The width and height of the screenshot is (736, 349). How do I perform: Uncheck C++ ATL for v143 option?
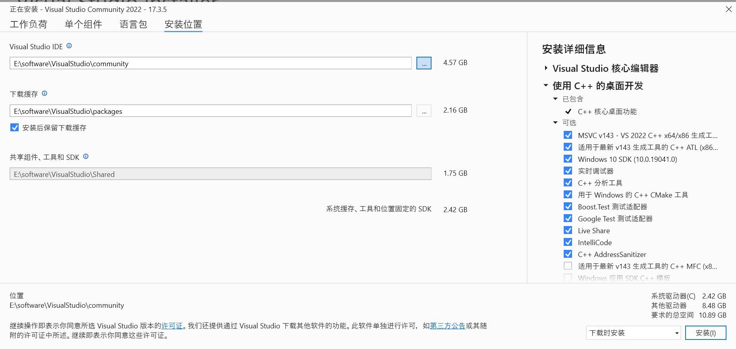568,147
